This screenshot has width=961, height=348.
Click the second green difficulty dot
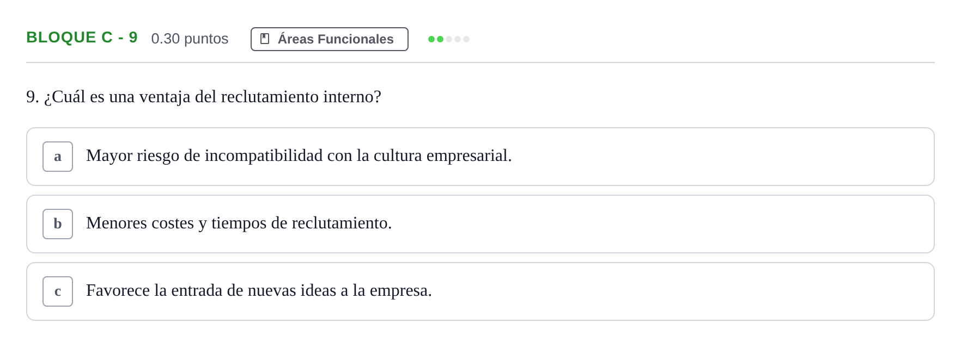tap(440, 39)
